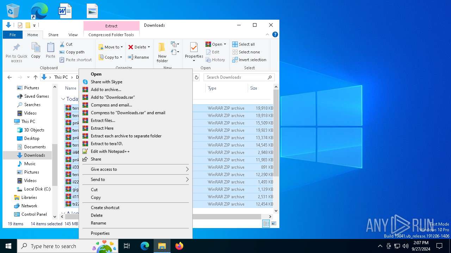Create a New folder from ribbon
The image size is (451, 253).
coord(162,52)
